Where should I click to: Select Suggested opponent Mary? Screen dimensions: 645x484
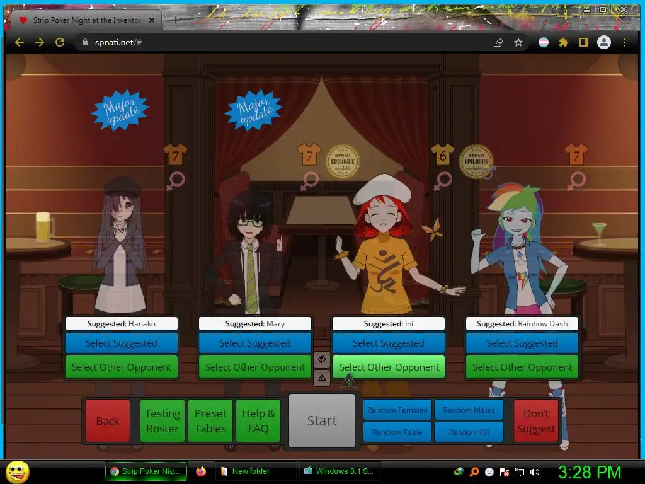click(x=255, y=343)
